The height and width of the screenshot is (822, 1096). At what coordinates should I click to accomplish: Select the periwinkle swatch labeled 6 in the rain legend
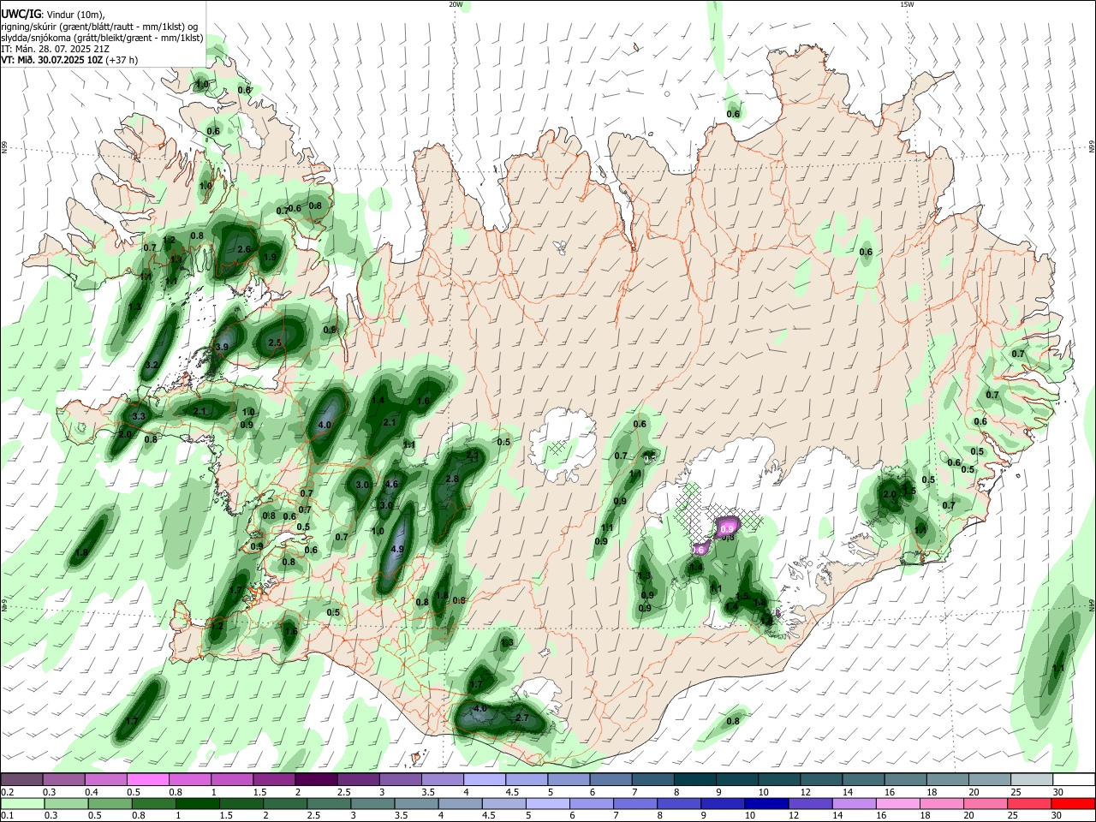[590, 804]
